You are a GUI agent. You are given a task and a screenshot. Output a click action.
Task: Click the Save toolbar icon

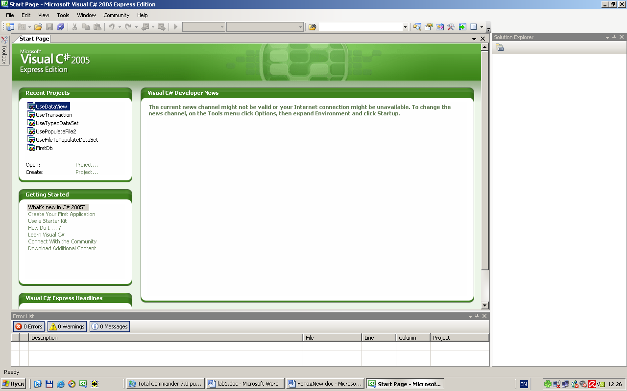click(49, 27)
